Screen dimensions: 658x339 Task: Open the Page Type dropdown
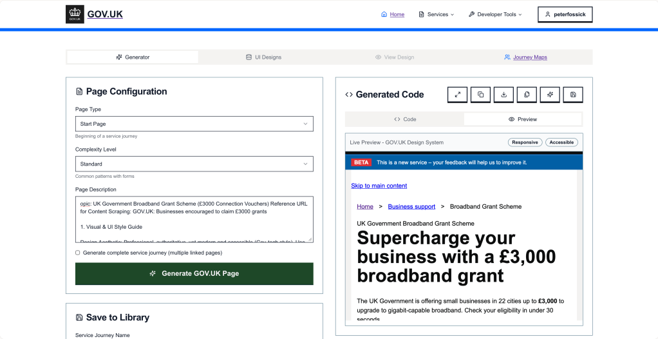(194, 124)
